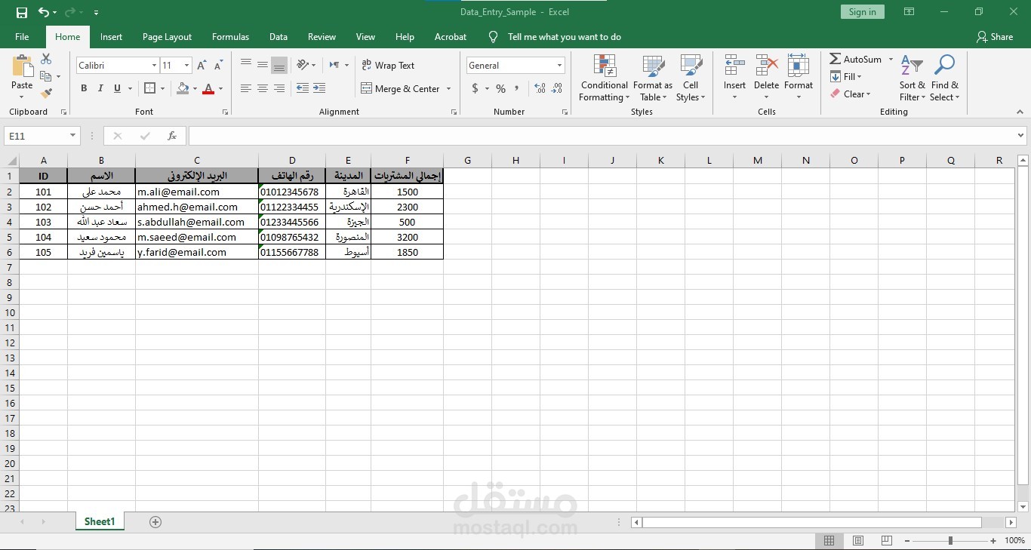Screen dimensions: 1031x550
Task: Apply Comma Style format
Action: coord(517,88)
